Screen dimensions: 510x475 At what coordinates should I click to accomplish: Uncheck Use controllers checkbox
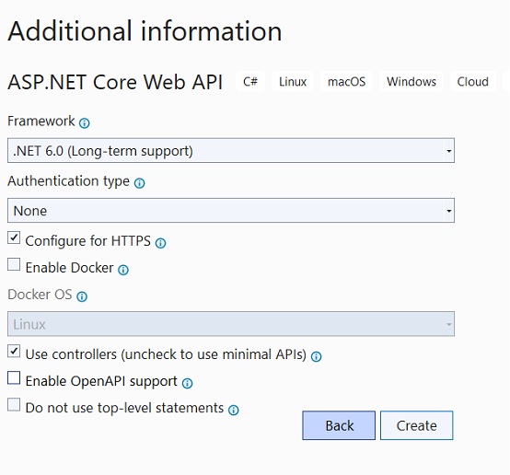pyautogui.click(x=14, y=352)
